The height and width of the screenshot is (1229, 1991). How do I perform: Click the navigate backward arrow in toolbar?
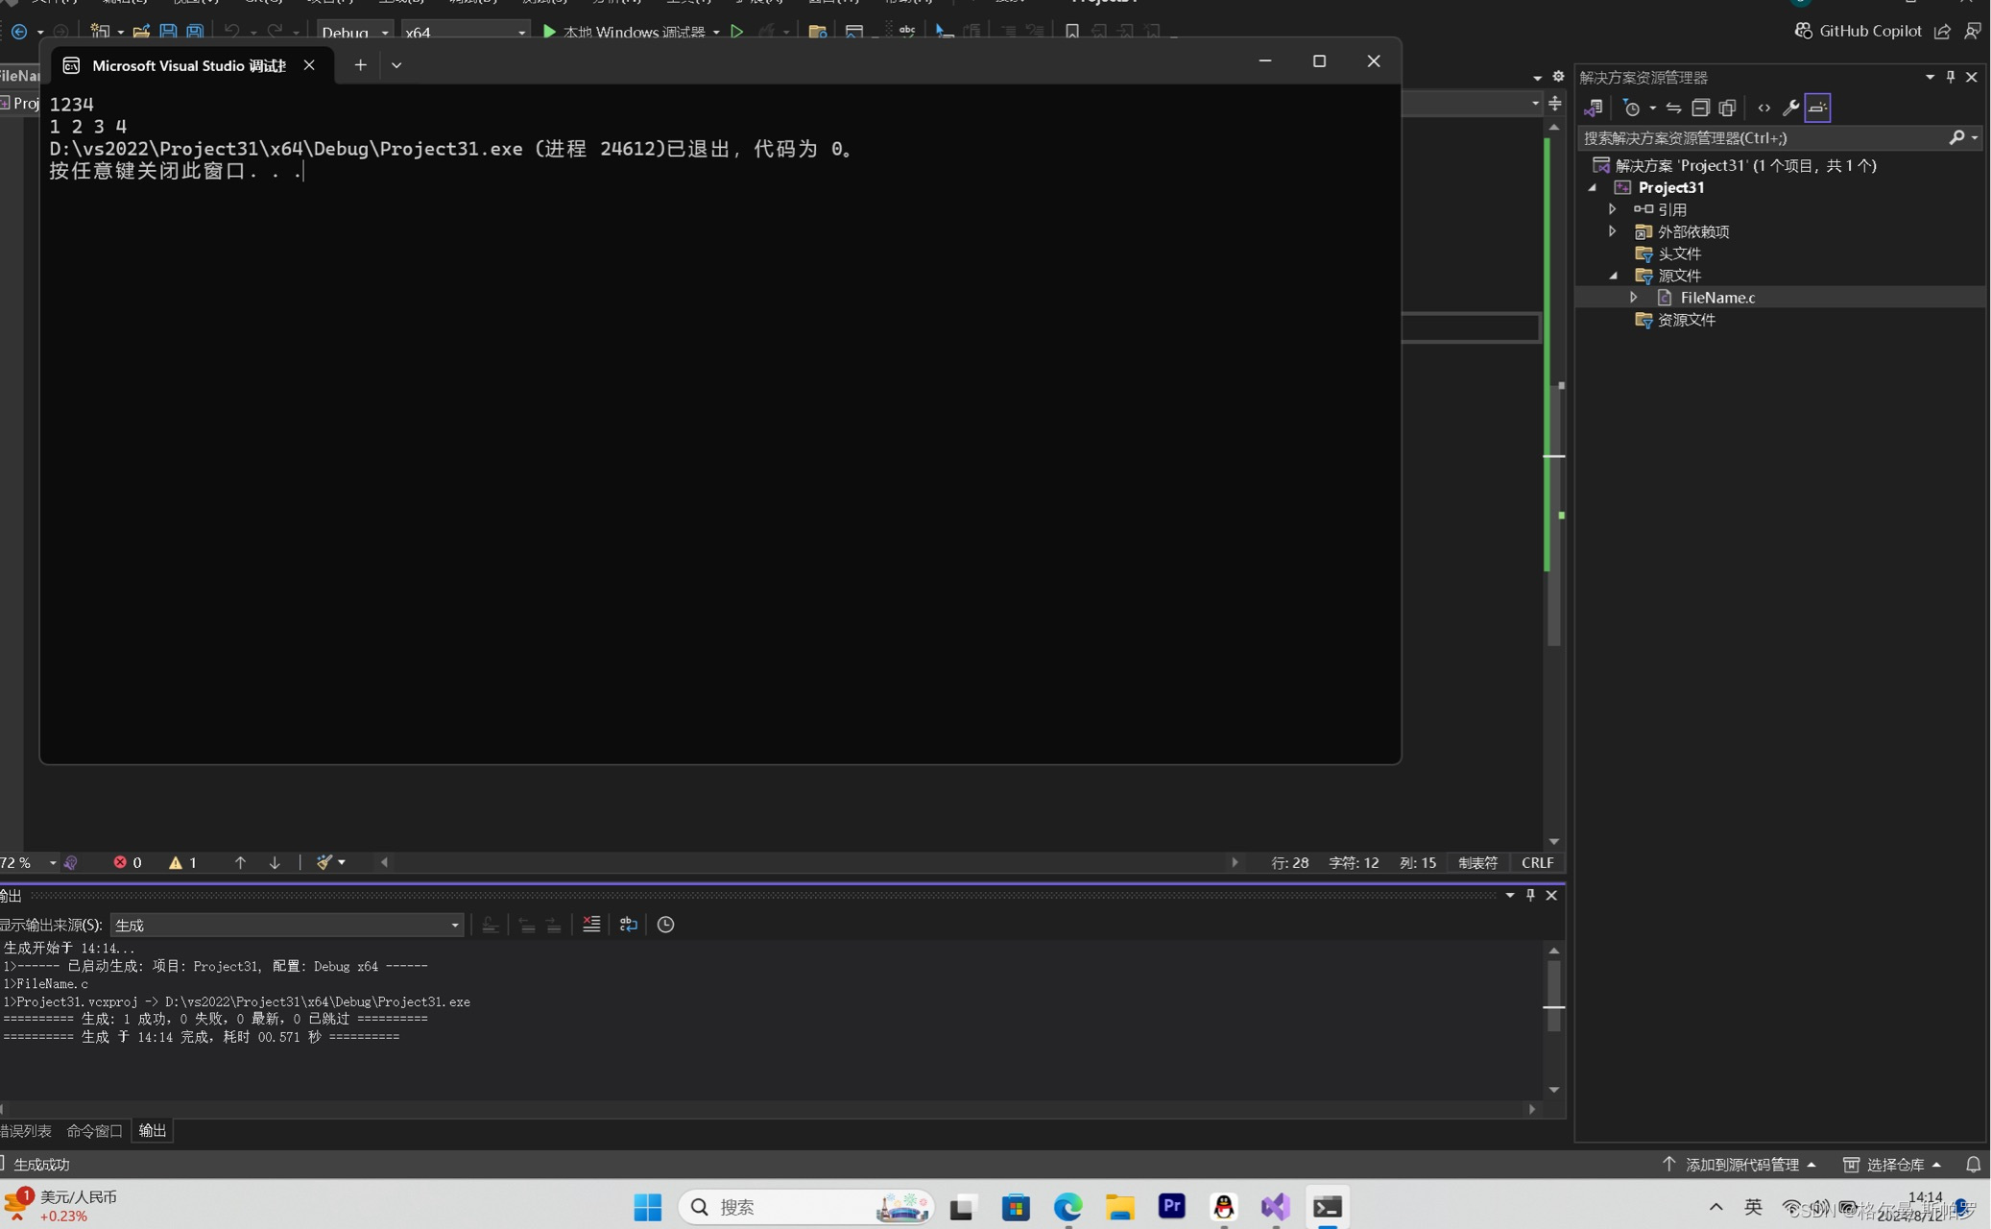pyautogui.click(x=19, y=32)
